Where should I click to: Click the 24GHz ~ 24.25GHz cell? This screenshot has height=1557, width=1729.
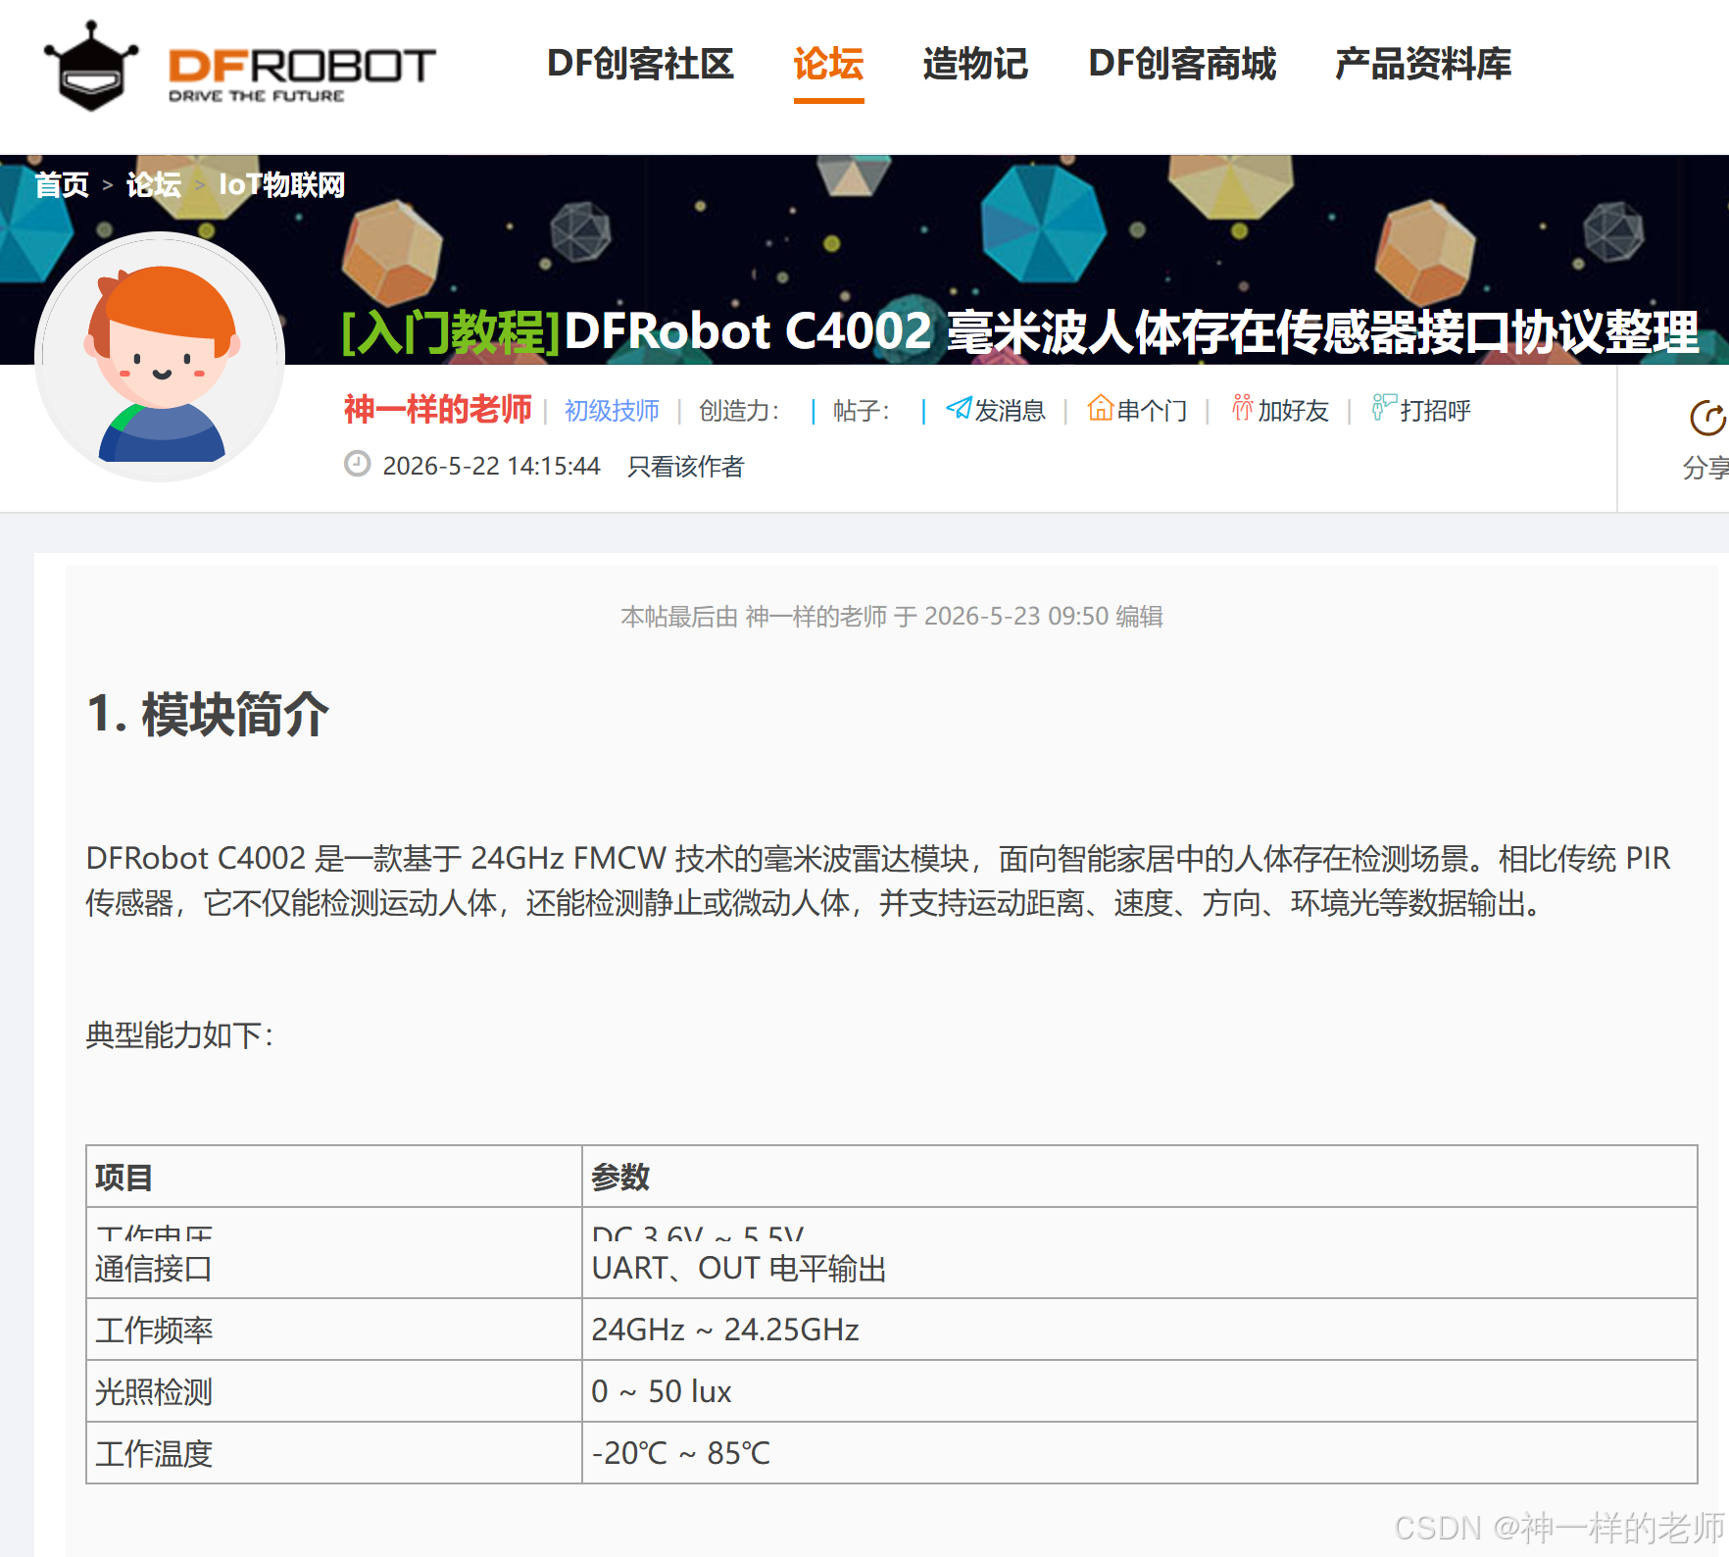point(1140,1330)
